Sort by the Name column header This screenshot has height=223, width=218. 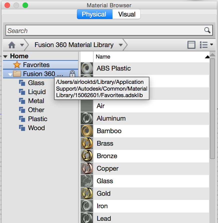151,57
